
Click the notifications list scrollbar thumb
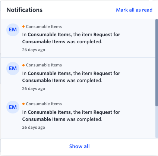click(157, 63)
